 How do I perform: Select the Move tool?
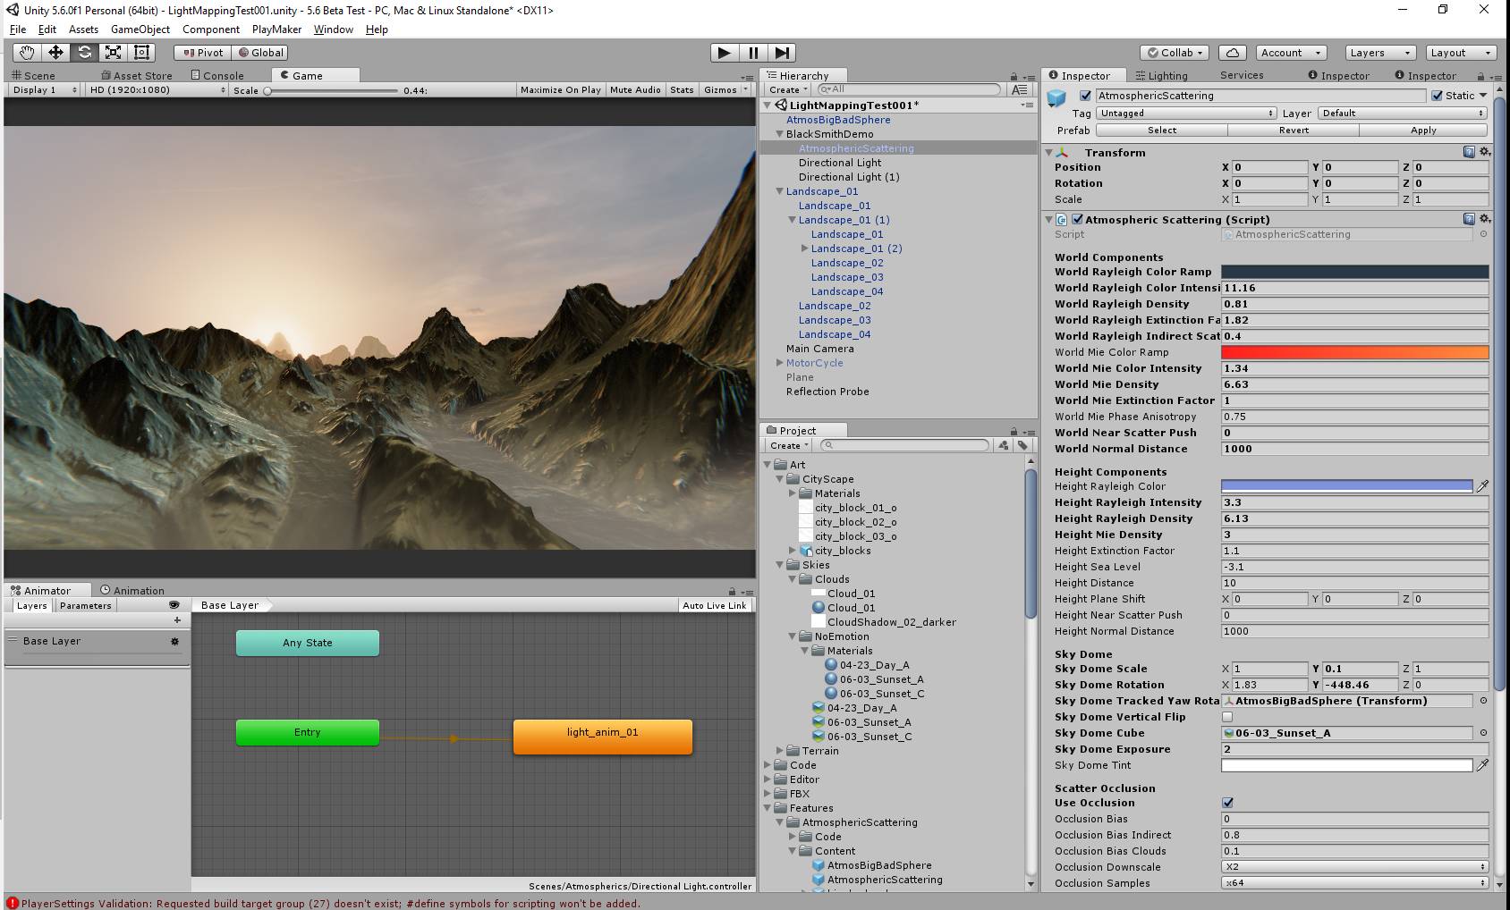(x=55, y=52)
